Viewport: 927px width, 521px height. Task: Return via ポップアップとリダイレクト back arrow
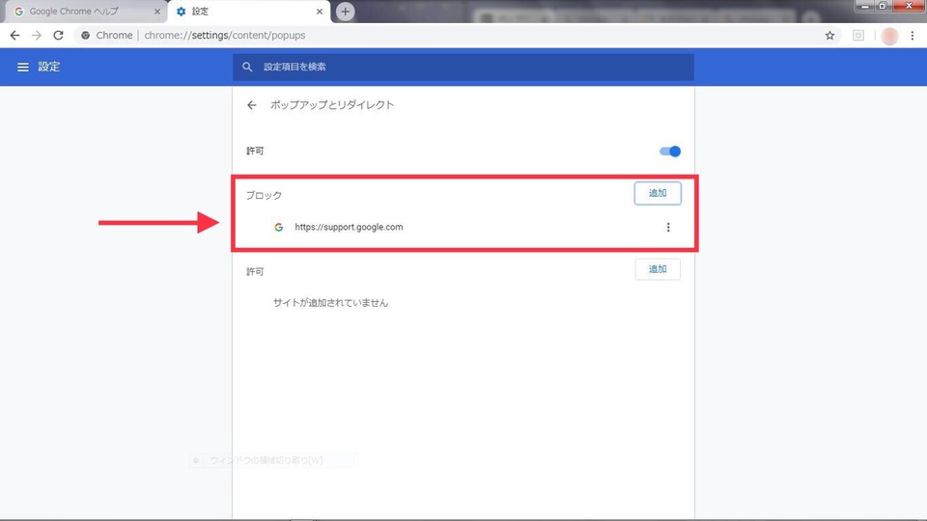tap(252, 105)
